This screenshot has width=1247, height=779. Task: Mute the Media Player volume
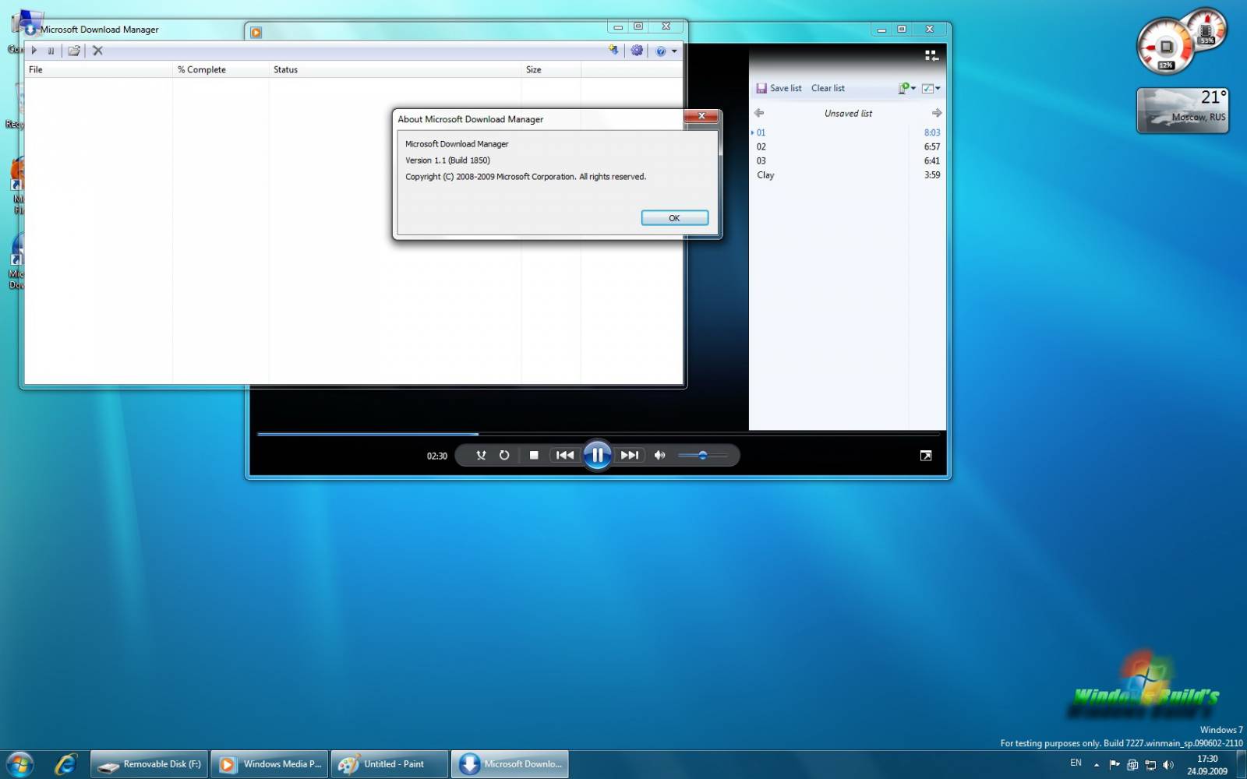[x=659, y=456]
